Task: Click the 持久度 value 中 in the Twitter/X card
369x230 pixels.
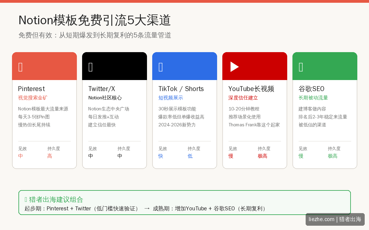Action: tap(120, 156)
